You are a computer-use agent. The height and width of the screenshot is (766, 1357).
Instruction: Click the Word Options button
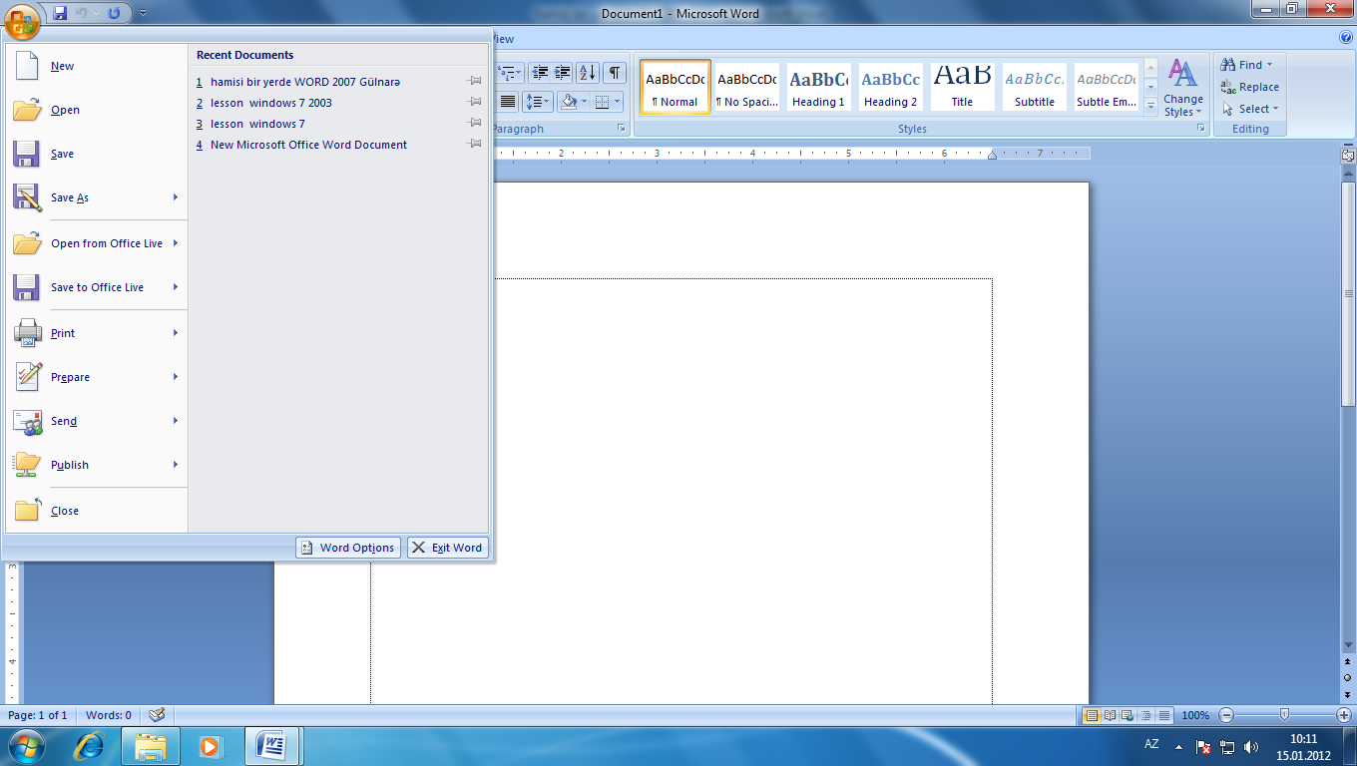348,548
